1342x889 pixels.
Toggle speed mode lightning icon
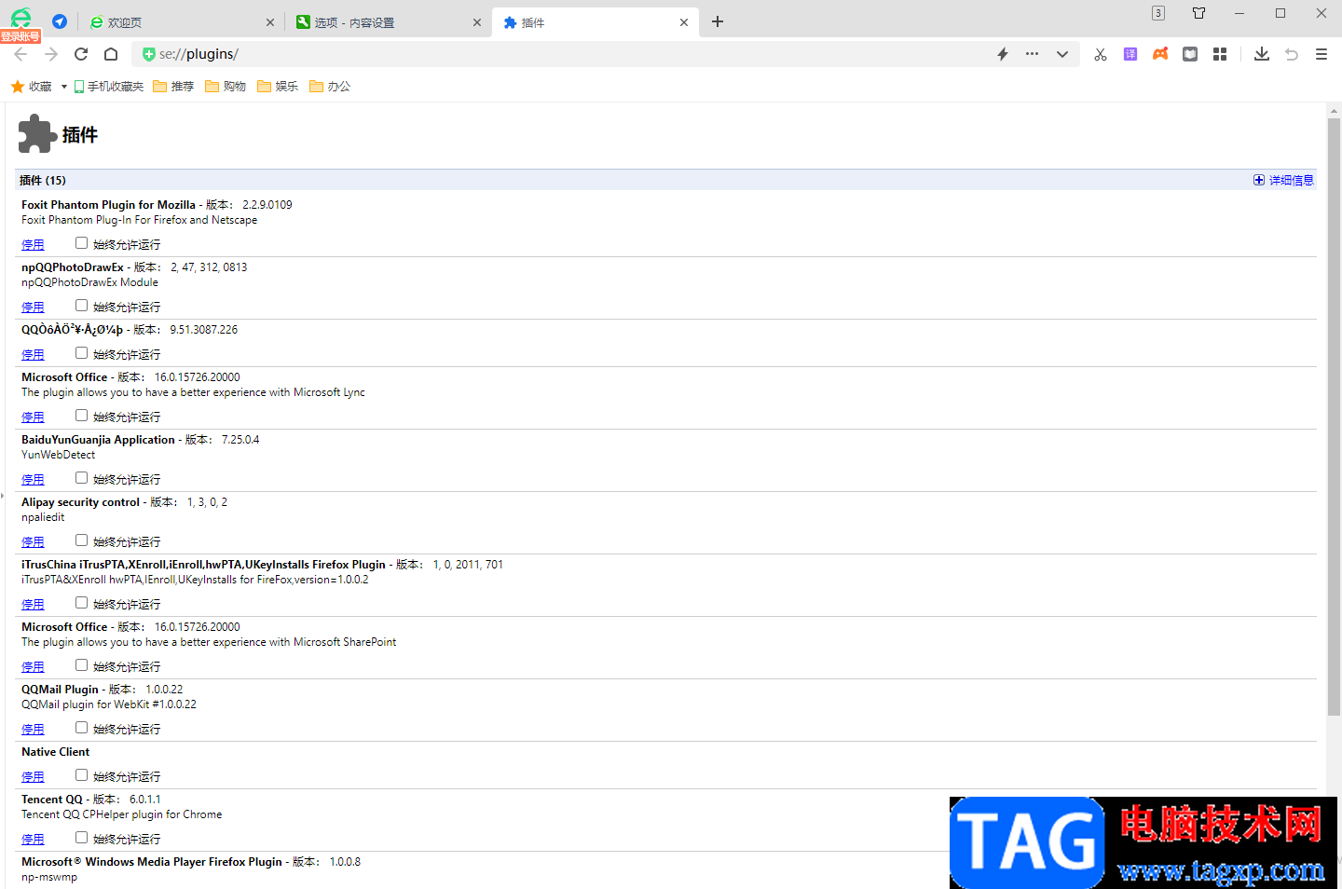coord(1003,54)
